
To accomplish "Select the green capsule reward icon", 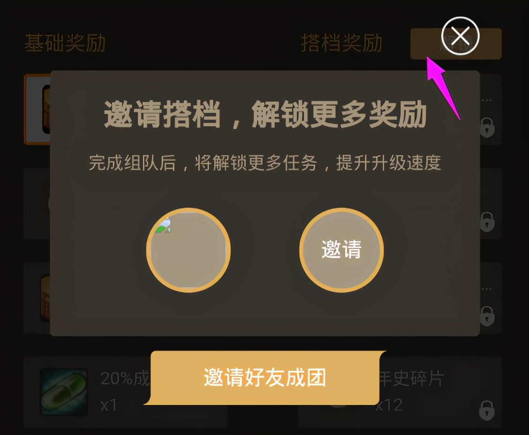I will (64, 392).
